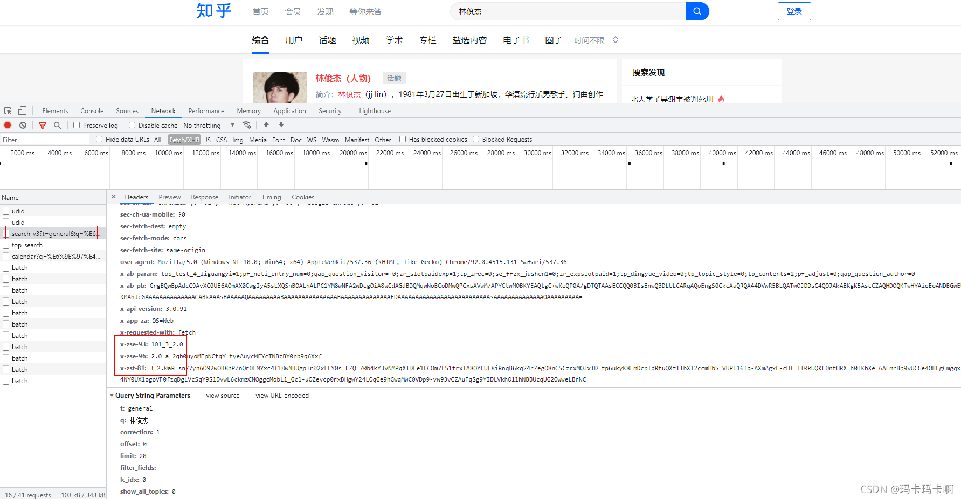Viewport: 961px width, 499px height.
Task: Clear the network log
Action: click(x=23, y=125)
